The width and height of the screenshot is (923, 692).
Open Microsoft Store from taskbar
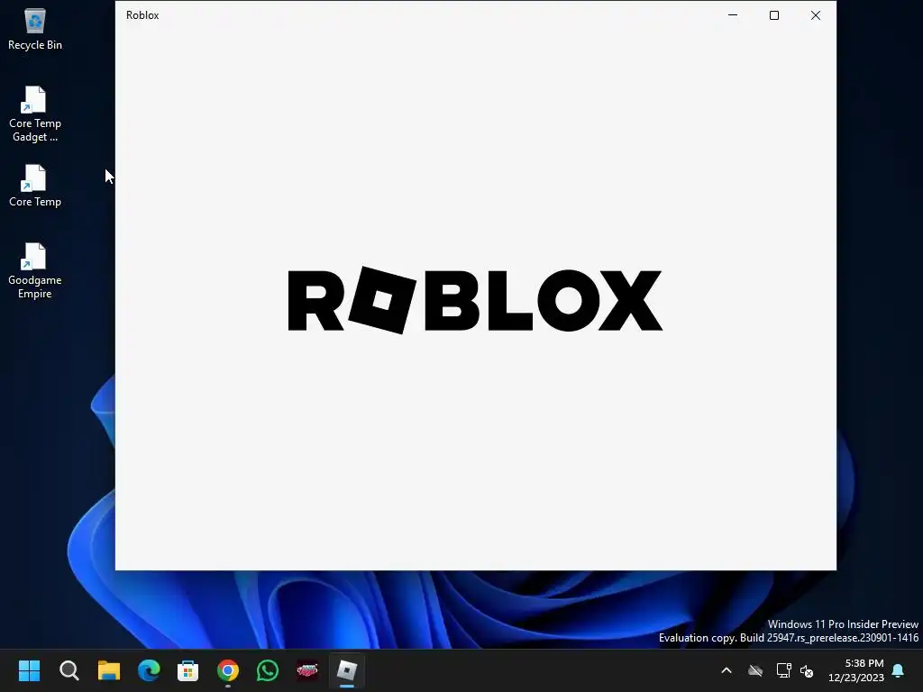pyautogui.click(x=188, y=670)
